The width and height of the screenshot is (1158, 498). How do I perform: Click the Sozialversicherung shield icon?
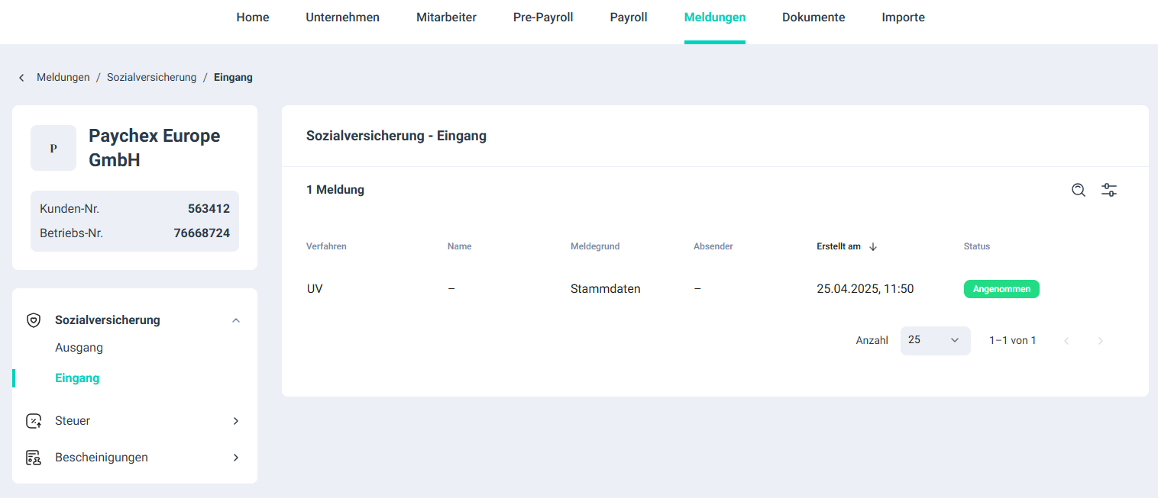pos(34,320)
